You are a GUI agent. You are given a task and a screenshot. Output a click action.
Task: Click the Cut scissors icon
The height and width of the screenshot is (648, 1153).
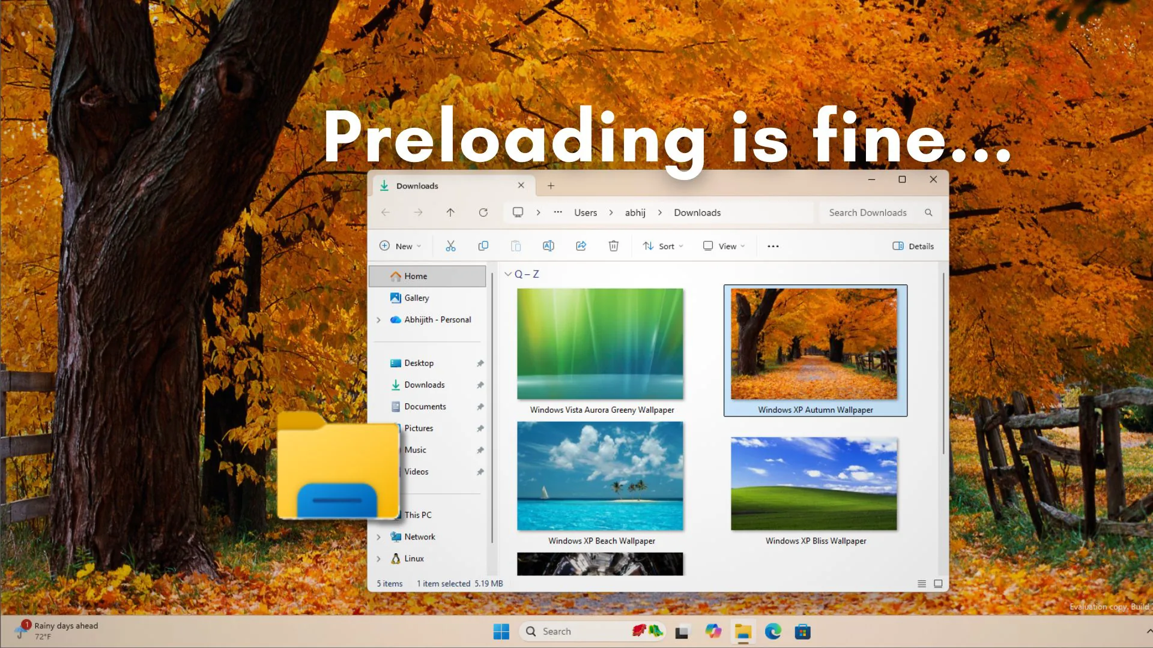tap(450, 246)
